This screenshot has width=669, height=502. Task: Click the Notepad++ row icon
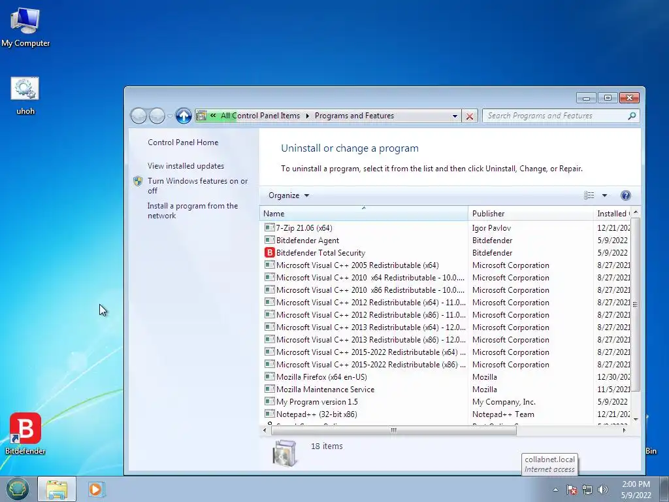[269, 414]
